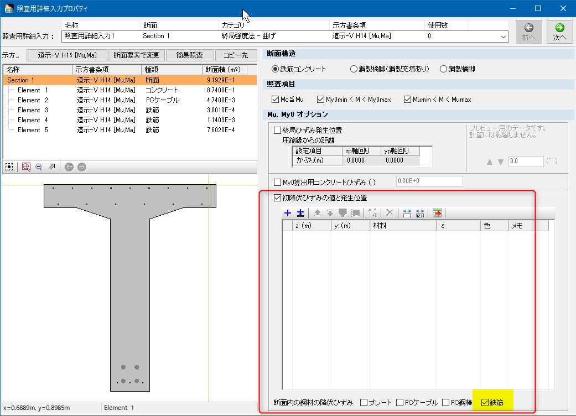
Task: Check 終局ひずみ発生位置 option
Action: point(278,131)
